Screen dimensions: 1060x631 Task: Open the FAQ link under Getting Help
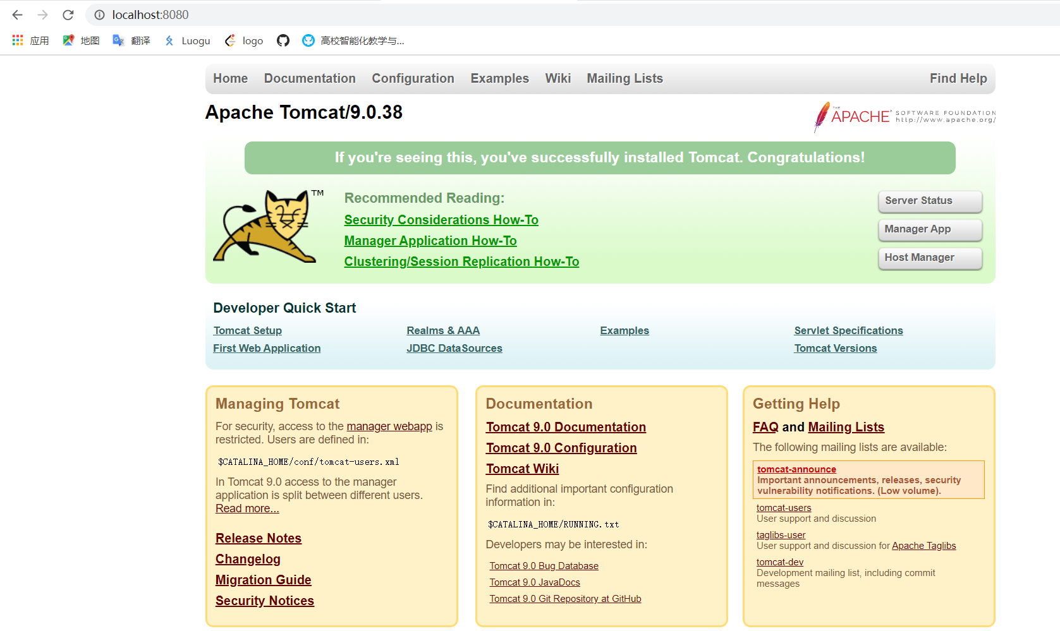click(x=765, y=427)
